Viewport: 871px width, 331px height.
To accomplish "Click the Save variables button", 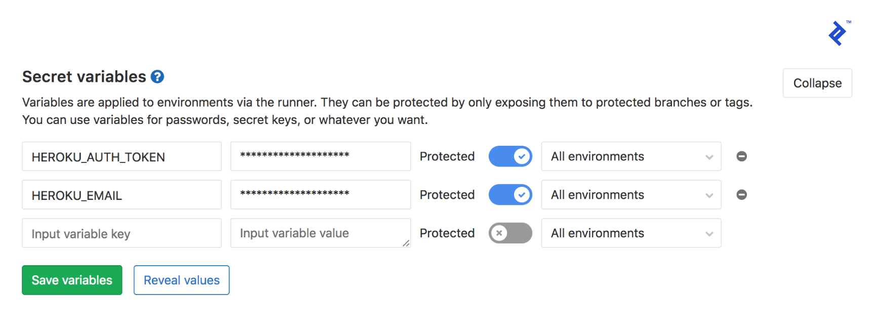I will (x=71, y=280).
